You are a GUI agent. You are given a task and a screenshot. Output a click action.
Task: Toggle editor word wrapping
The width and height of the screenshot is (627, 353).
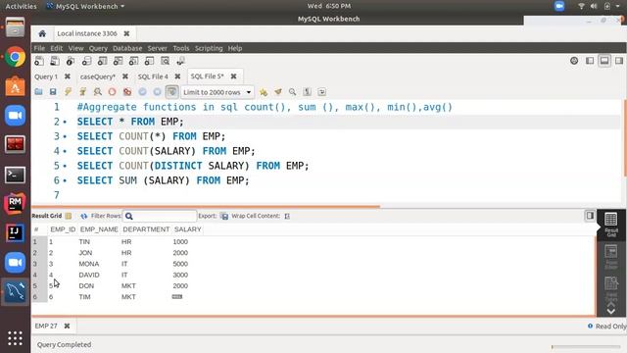[322, 92]
